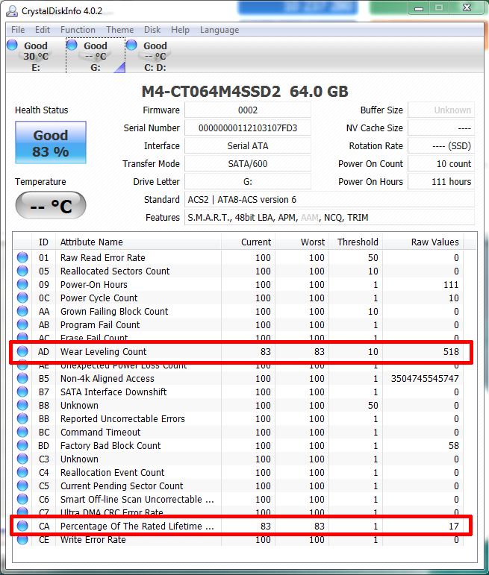
Task: Click the raw value 3504745545747
Action: point(425,378)
